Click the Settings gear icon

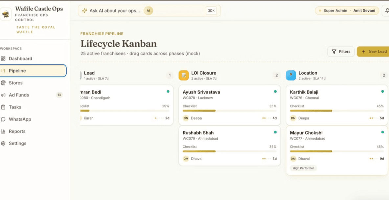click(3, 143)
